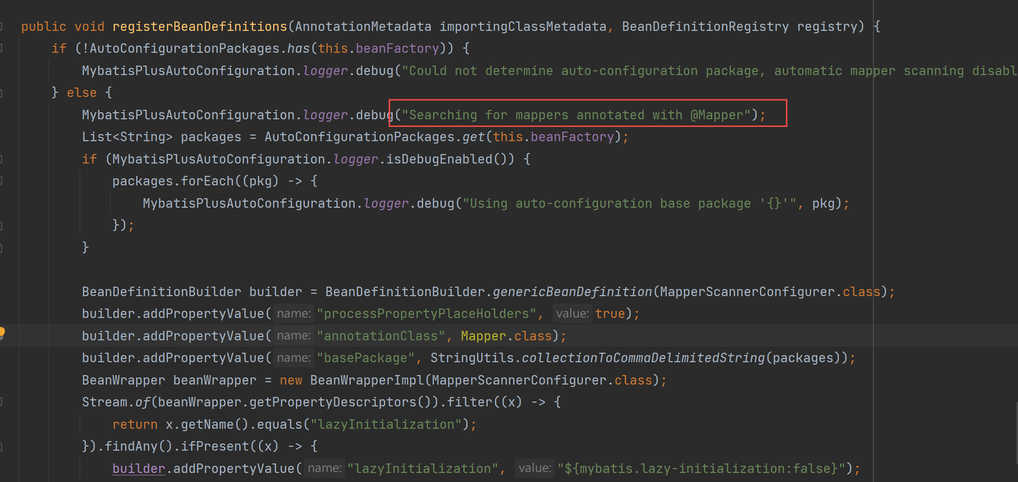Click the void return type
The width and height of the screenshot is (1018, 482).
(89, 27)
